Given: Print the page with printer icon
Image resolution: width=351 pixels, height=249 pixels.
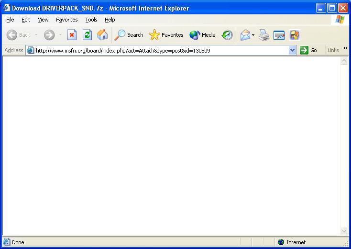Looking at the screenshot, I should coord(264,35).
